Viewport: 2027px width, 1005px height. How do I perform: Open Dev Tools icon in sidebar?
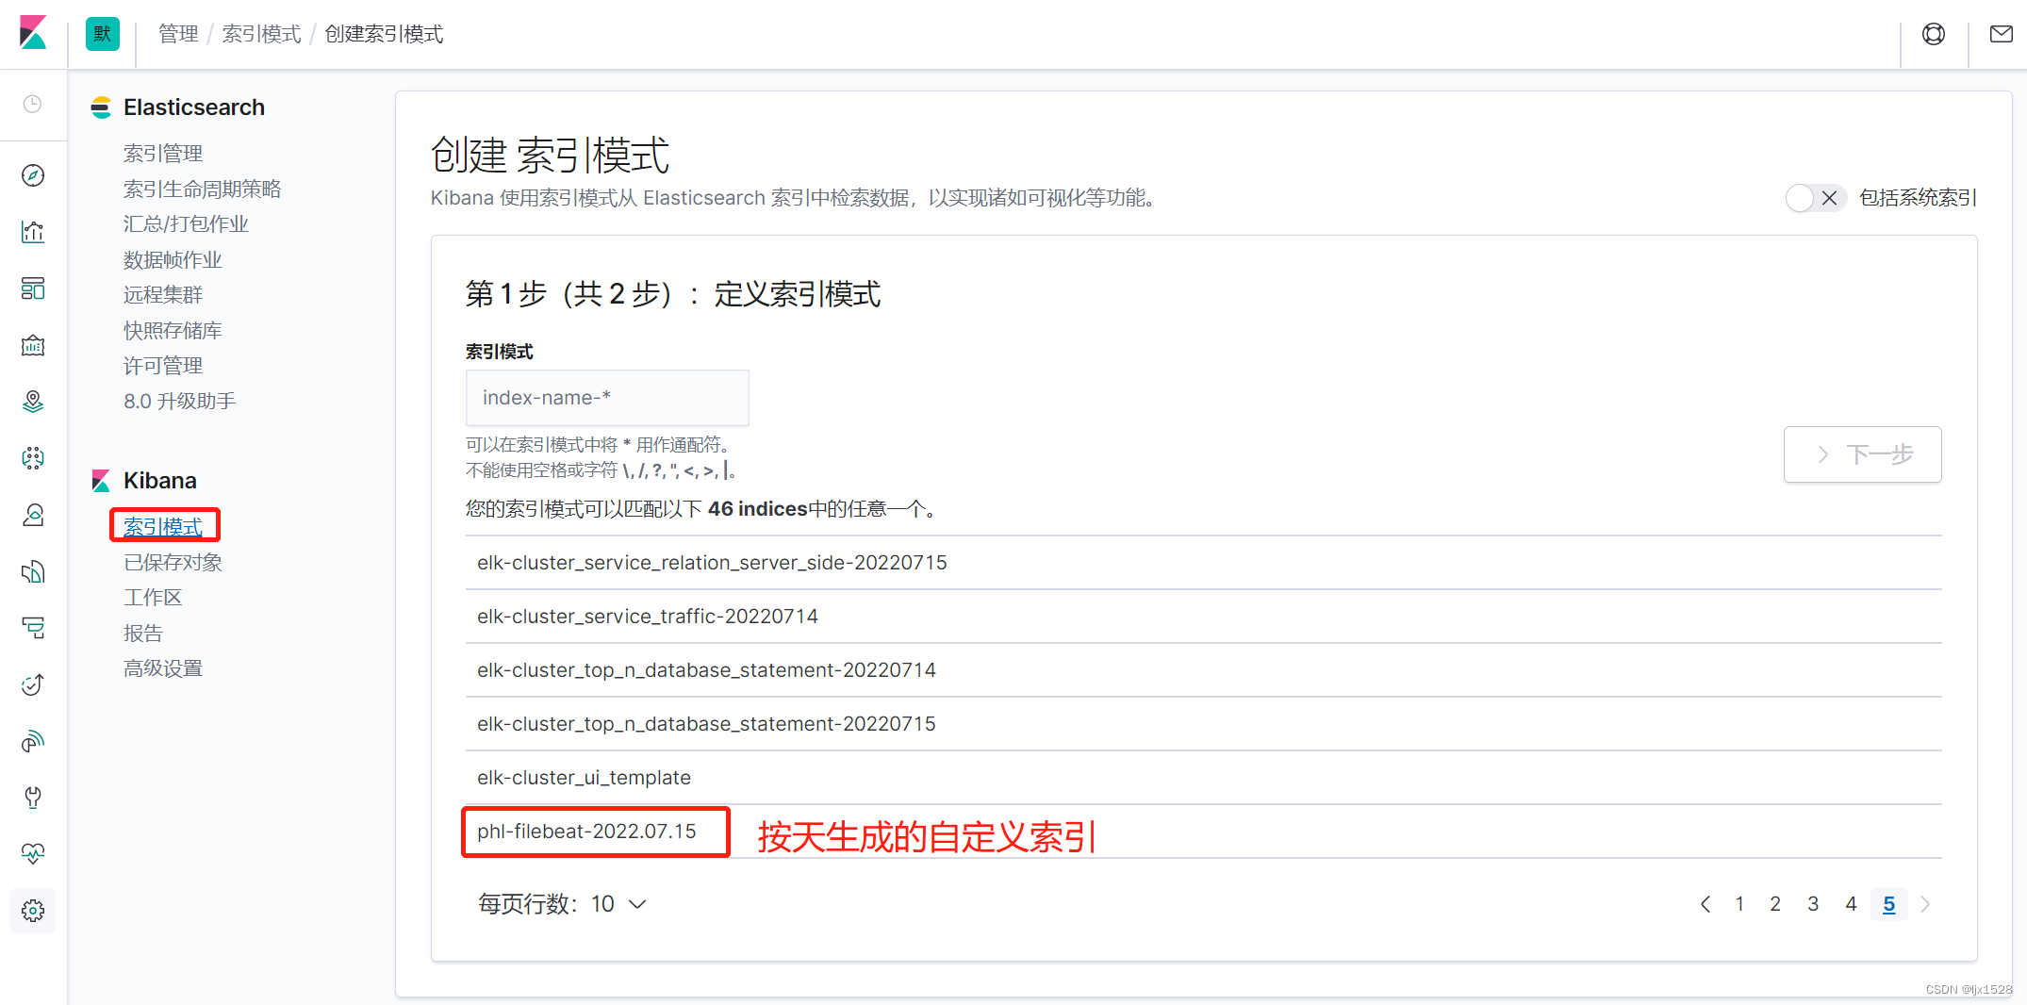[33, 798]
